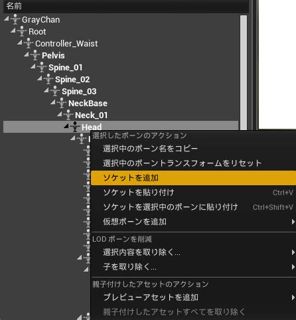Collapse the Head bone node
This screenshot has height=320, width=296.
[x=66, y=126]
